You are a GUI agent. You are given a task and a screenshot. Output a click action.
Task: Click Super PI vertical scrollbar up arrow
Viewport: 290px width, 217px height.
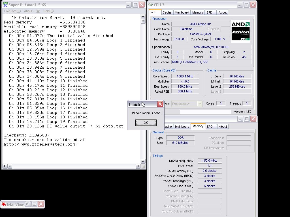(143, 16)
